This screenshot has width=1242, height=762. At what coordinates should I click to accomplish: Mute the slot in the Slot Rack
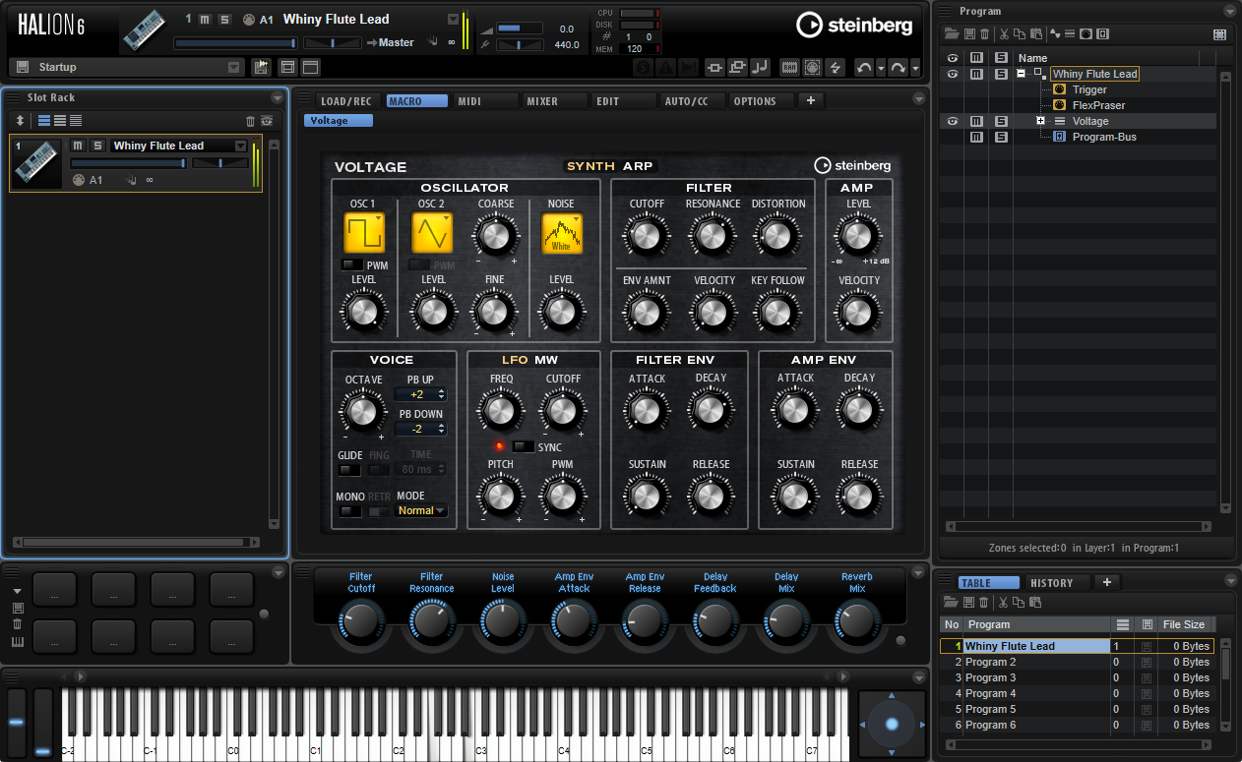coord(78,146)
